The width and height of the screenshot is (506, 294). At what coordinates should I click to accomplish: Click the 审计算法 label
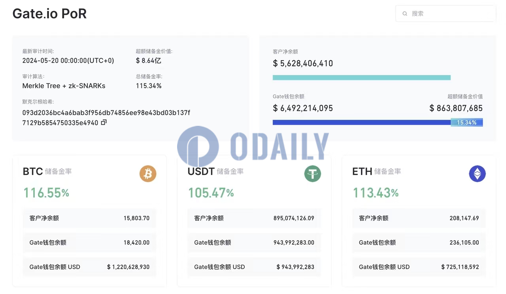pos(33,76)
